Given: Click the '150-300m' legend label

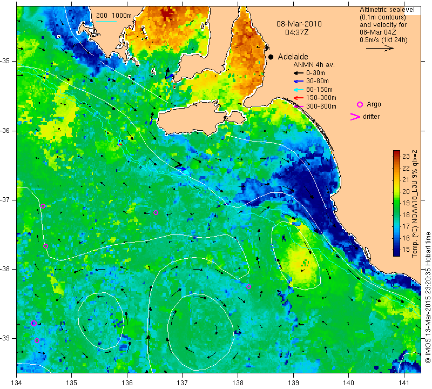Looking at the screenshot, I should tap(321, 98).
